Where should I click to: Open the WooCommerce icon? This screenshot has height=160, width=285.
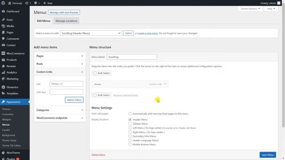click(x=3, y=53)
